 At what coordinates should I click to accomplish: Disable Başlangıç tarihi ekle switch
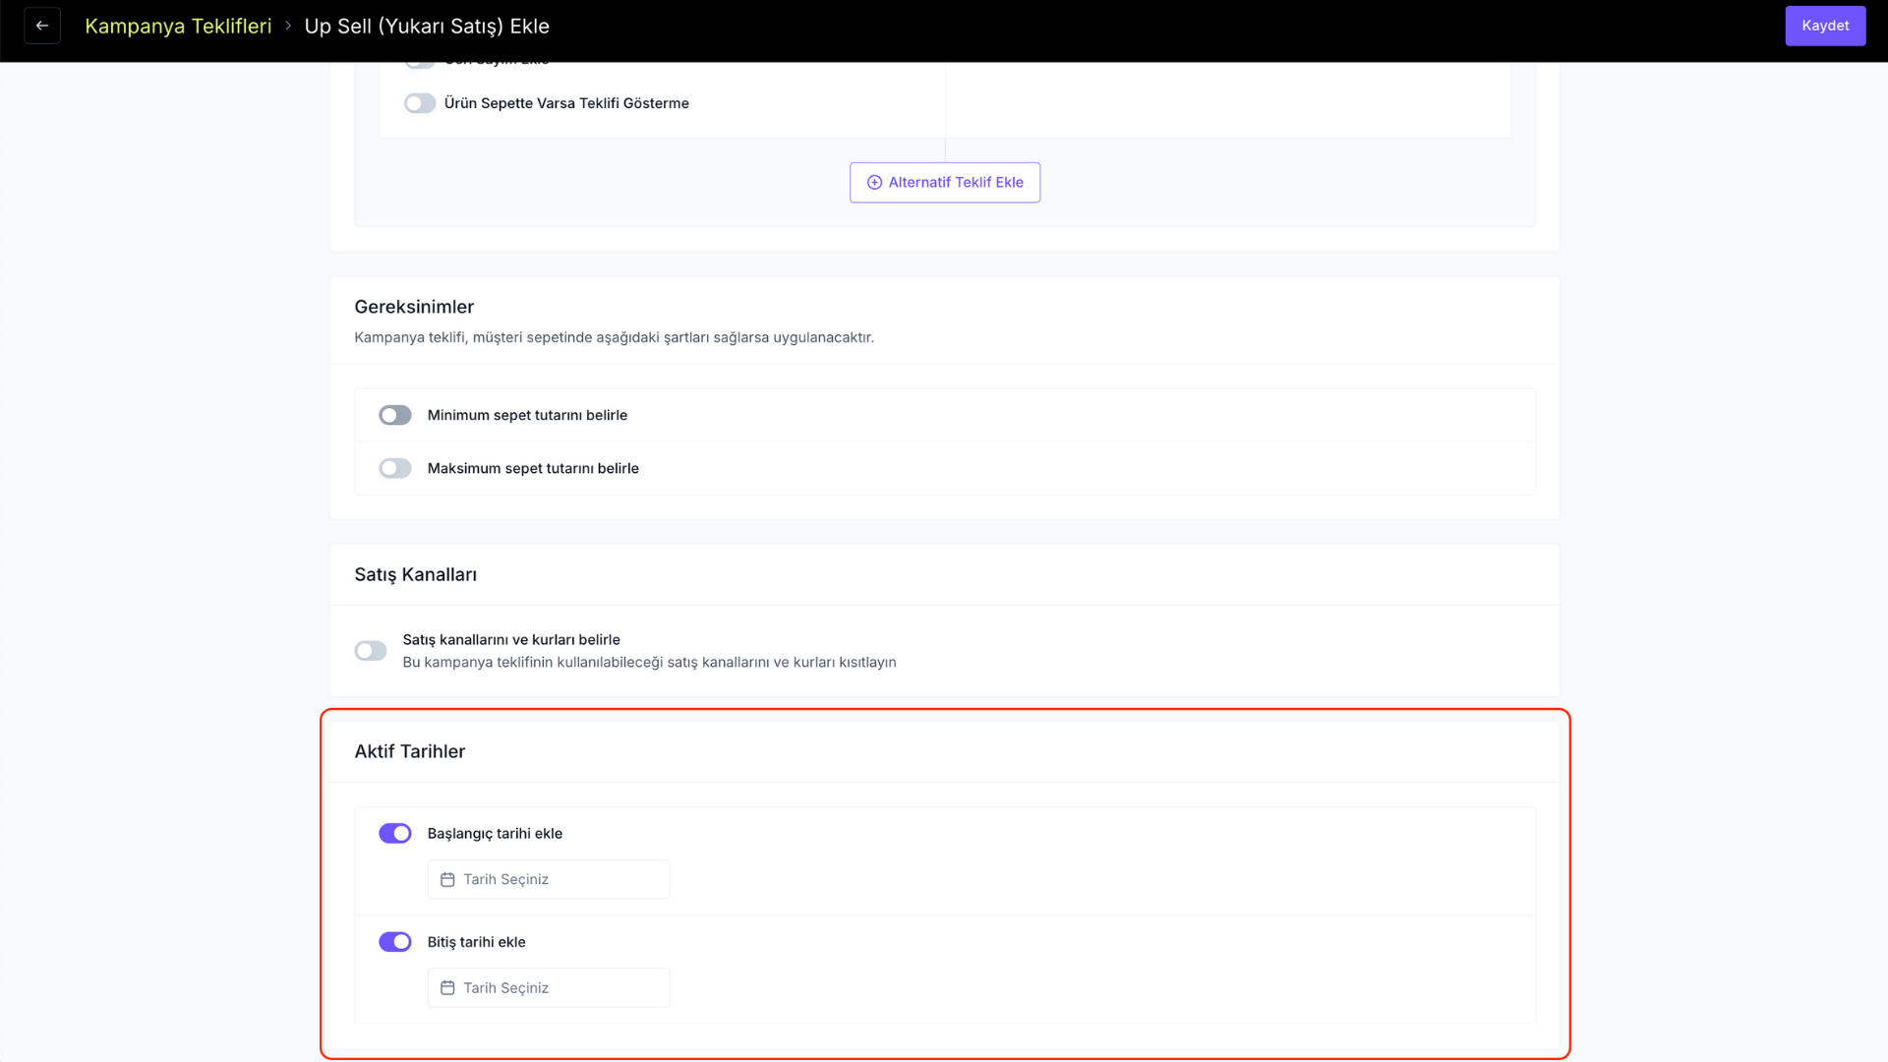tap(395, 833)
